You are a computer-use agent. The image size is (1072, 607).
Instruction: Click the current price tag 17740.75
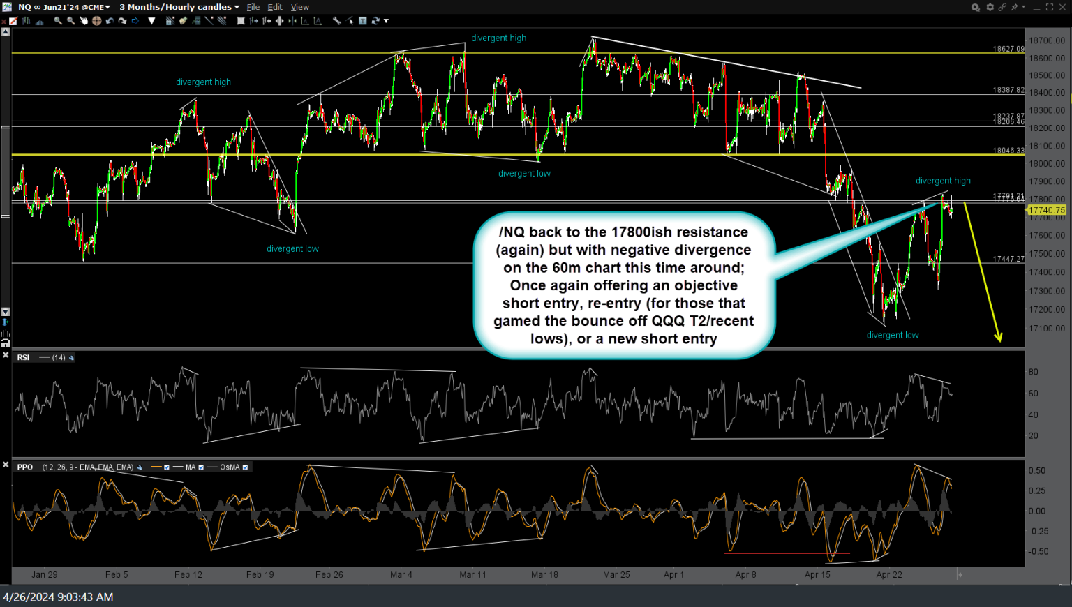[x=1047, y=210]
